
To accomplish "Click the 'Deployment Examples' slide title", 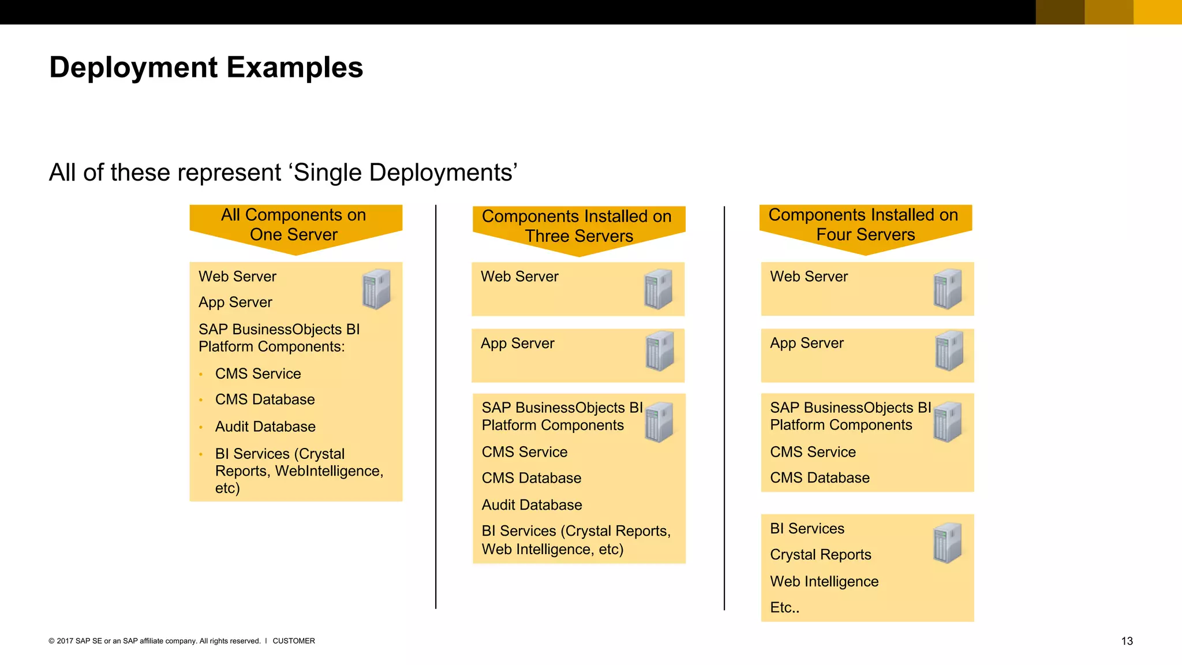I will pyautogui.click(x=206, y=68).
